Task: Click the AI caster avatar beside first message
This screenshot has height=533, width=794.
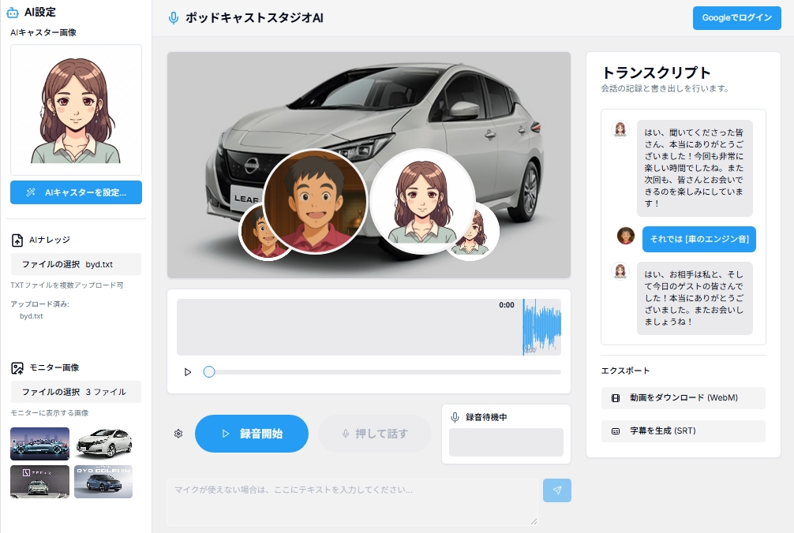Action: (620, 129)
